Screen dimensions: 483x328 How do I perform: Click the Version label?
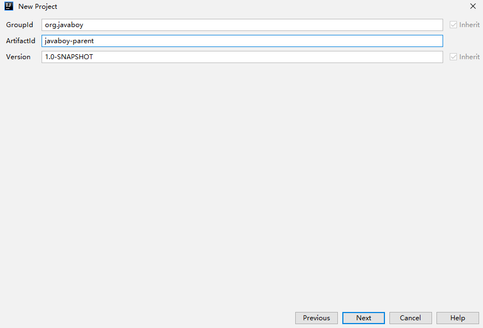click(x=18, y=57)
